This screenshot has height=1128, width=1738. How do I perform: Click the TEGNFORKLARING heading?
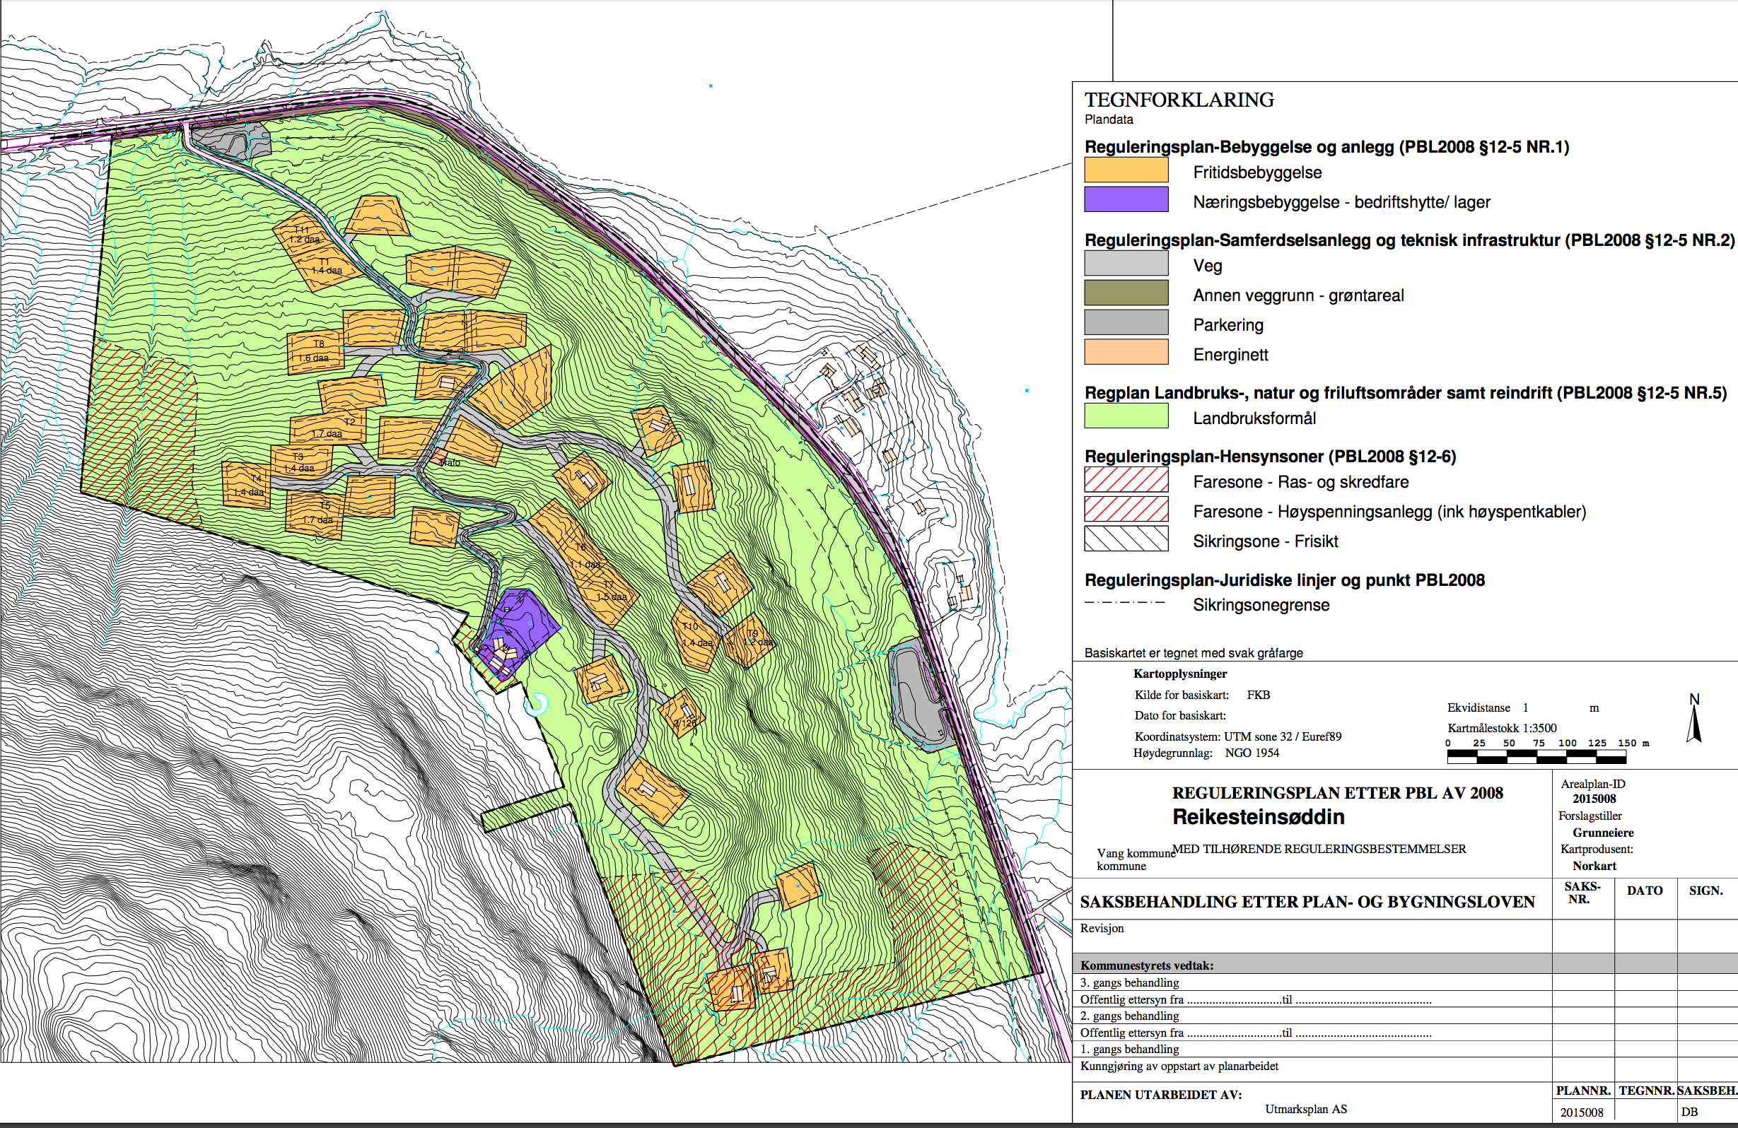click(1179, 100)
